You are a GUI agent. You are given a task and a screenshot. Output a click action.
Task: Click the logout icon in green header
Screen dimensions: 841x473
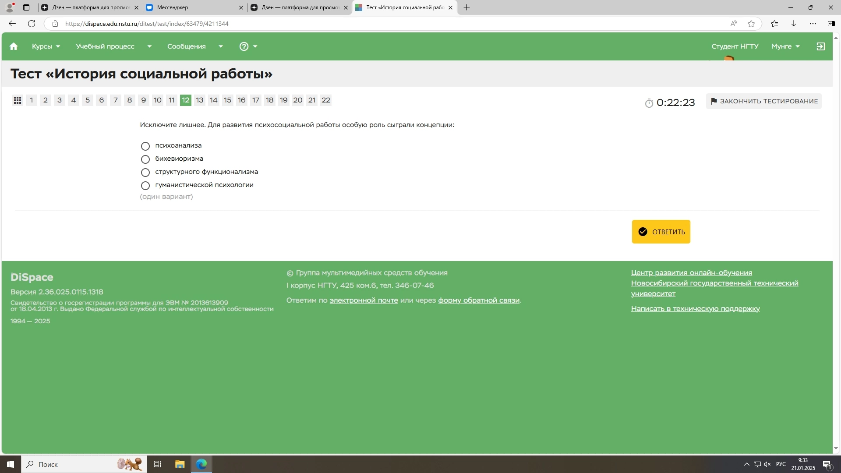[x=821, y=46]
